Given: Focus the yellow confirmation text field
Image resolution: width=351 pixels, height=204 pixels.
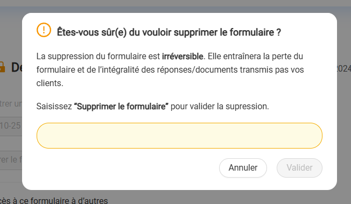Looking at the screenshot, I should click(x=179, y=136).
